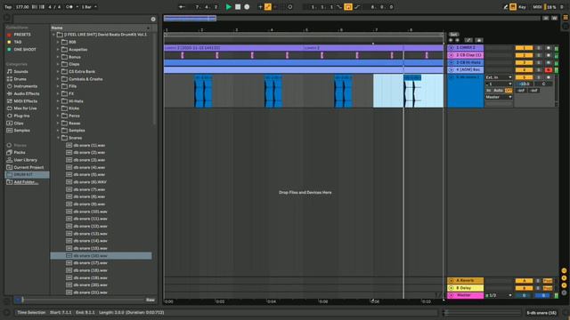Toggle the Follow arrow button

[182, 7]
